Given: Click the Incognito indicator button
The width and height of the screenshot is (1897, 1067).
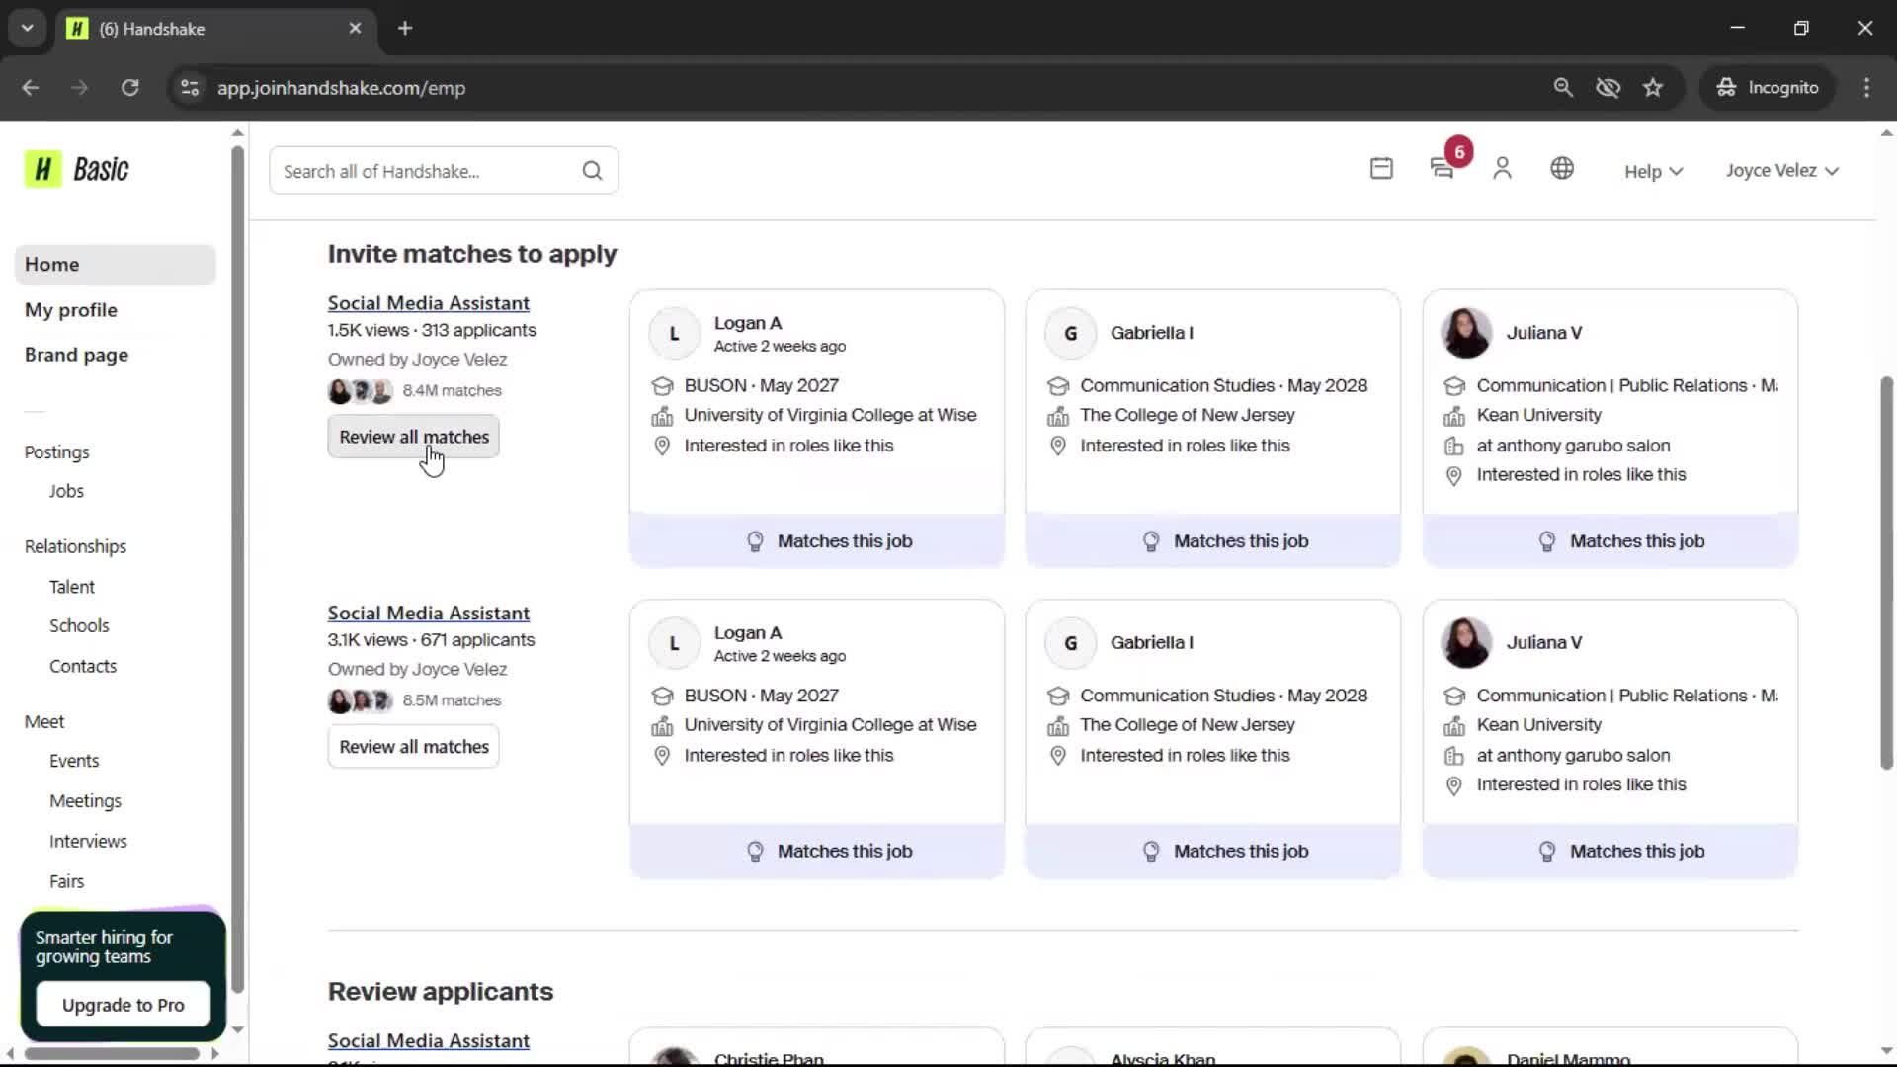Looking at the screenshot, I should [x=1768, y=87].
